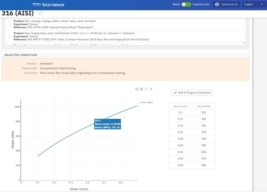Viewport: 267px width, 192px height.
Task: Toggle Metric to Imperial Units switch
Action: 186,4
